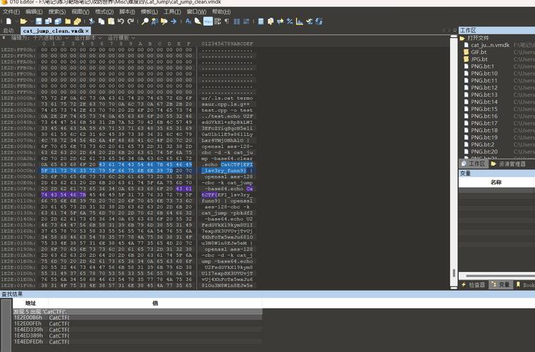Open the 编辑为 十六进制 dropdown
Screen dimensions: 535x352
click(x=40, y=38)
